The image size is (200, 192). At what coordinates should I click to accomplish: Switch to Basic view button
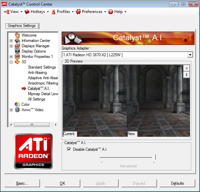[x=22, y=183]
